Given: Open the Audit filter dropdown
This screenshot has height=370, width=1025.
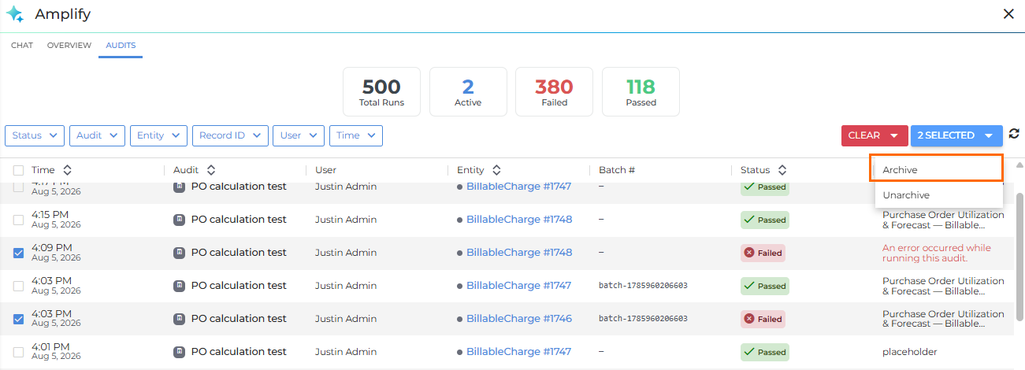Looking at the screenshot, I should coord(97,135).
